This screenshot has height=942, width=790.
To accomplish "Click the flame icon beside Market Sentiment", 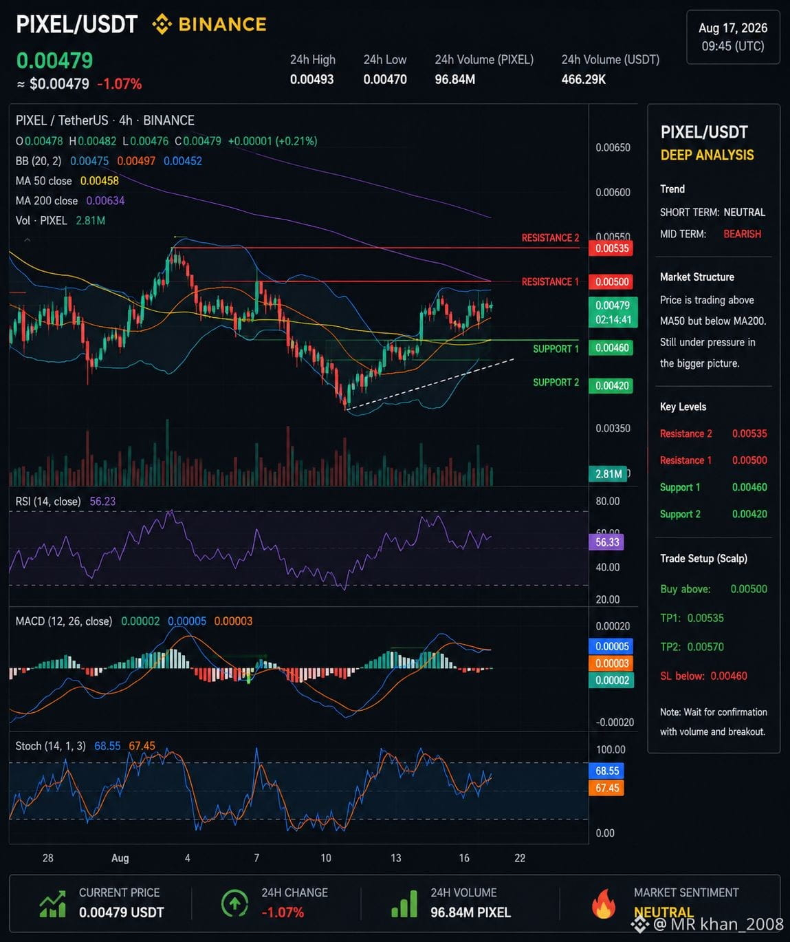I will click(604, 903).
